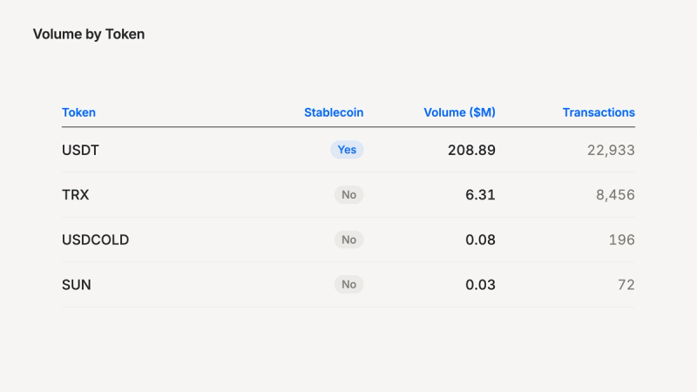Click TRX volume value 6.31

(x=480, y=194)
